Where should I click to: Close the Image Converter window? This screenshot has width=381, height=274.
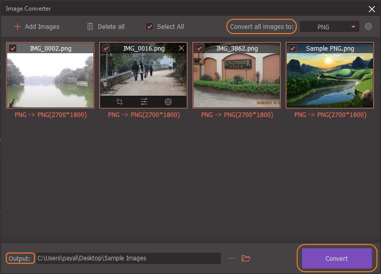point(372,9)
